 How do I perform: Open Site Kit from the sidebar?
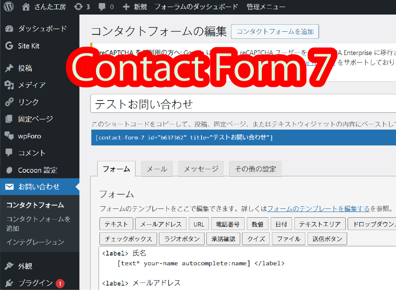tap(29, 46)
